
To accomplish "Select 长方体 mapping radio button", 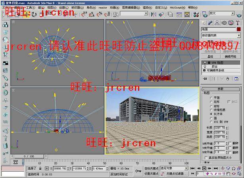I will (x=211, y=114).
